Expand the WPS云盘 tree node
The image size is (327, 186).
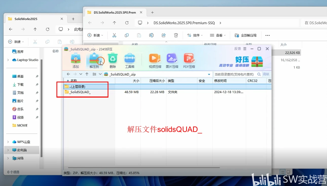[8, 142]
